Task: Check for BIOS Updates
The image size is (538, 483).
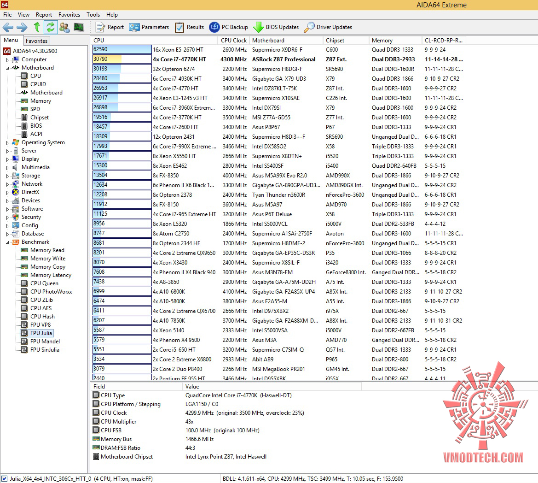Action: pos(276,27)
